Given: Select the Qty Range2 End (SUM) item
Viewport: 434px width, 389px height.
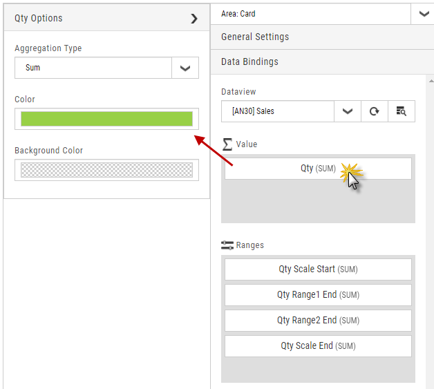Looking at the screenshot, I should tap(318, 321).
